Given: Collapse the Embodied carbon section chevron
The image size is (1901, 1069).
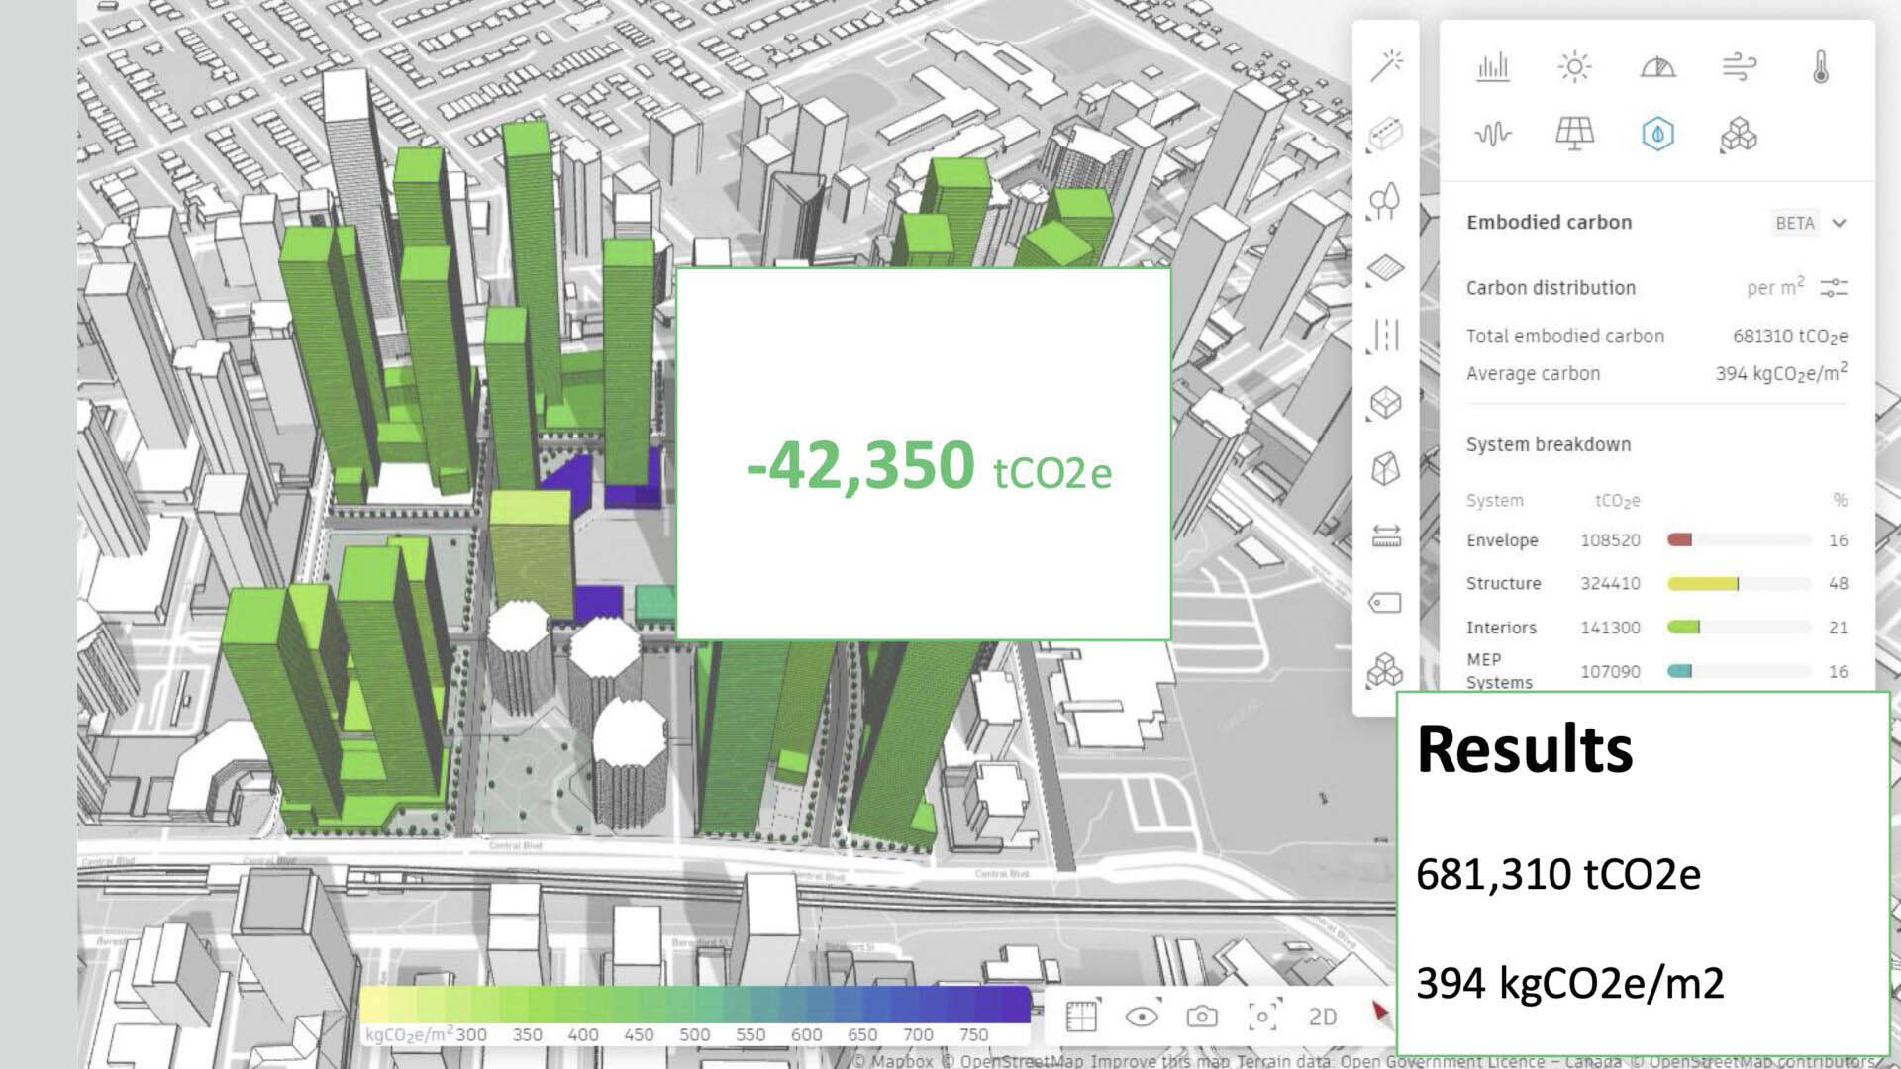Looking at the screenshot, I should tap(1839, 223).
